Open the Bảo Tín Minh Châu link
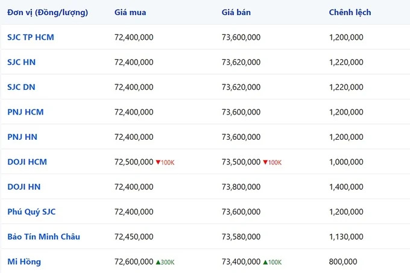410x273 pixels. 43,237
